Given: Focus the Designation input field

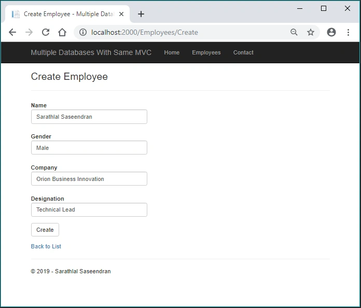Looking at the screenshot, I should point(89,209).
